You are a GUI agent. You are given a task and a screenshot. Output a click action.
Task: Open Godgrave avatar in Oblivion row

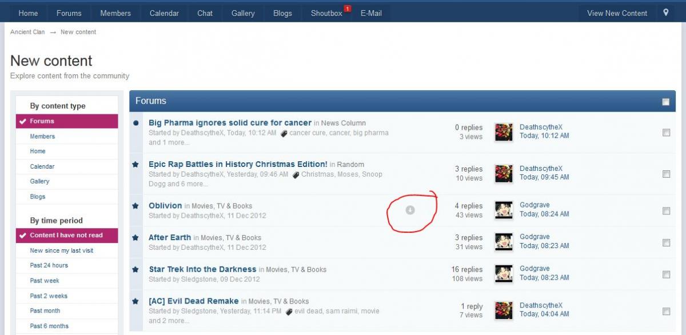[x=504, y=210]
